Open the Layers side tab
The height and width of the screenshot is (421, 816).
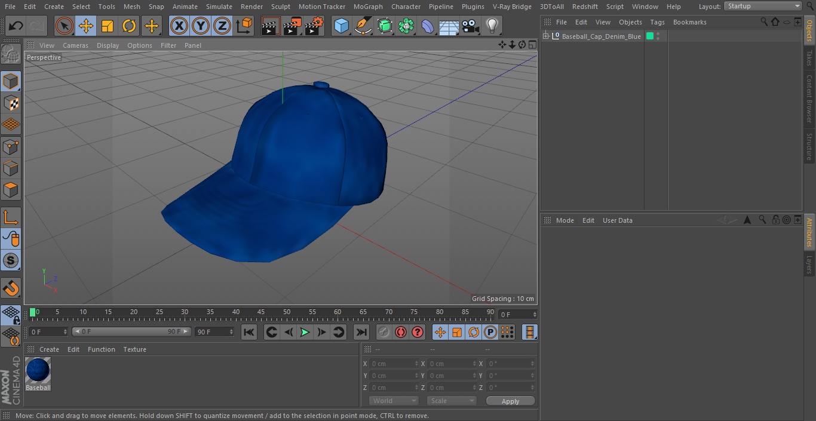(x=809, y=264)
